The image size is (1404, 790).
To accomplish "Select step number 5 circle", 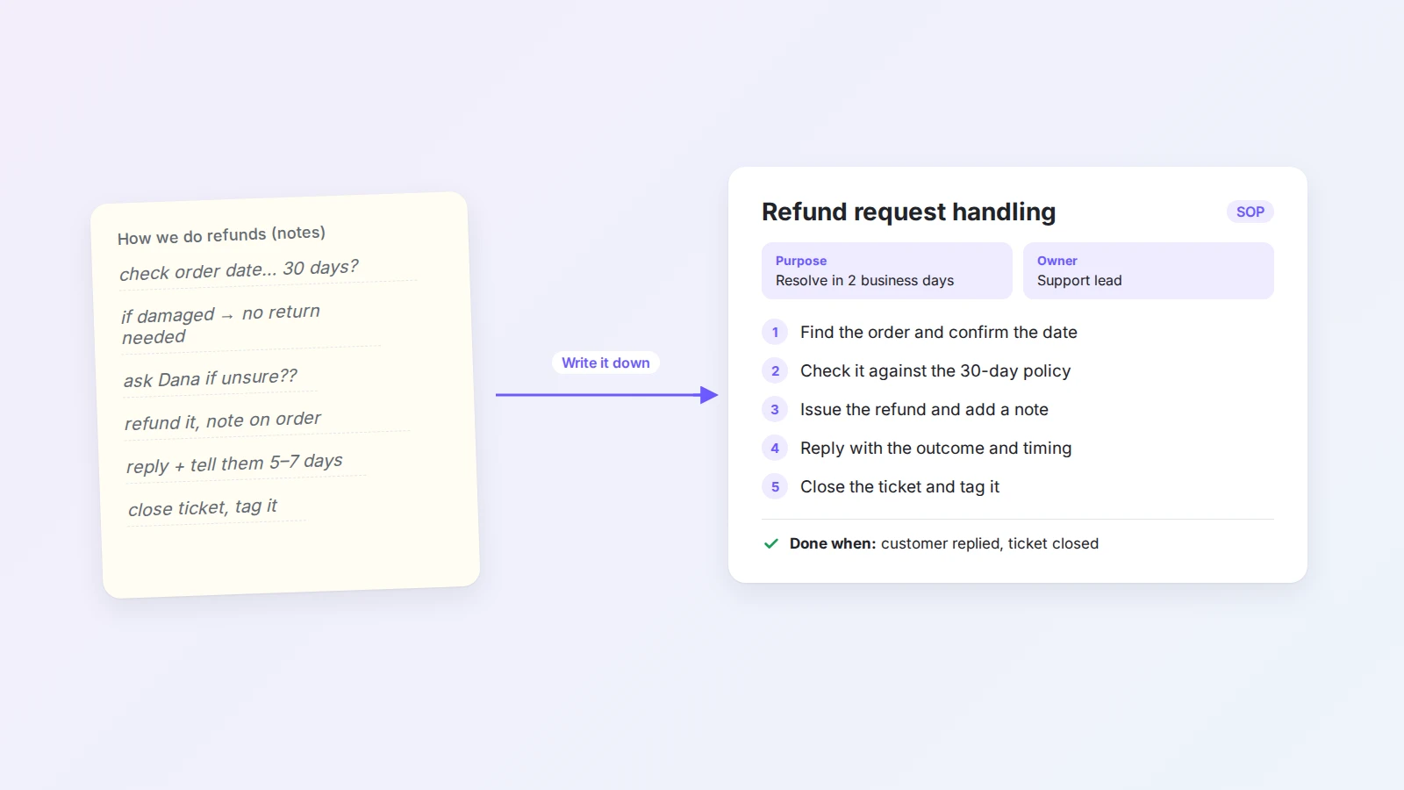I will (775, 486).
